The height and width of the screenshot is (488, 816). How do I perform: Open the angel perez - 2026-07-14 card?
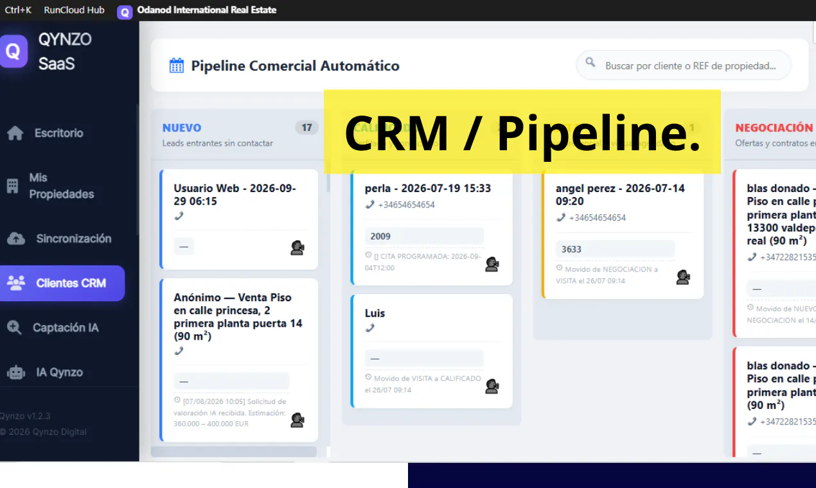click(623, 234)
